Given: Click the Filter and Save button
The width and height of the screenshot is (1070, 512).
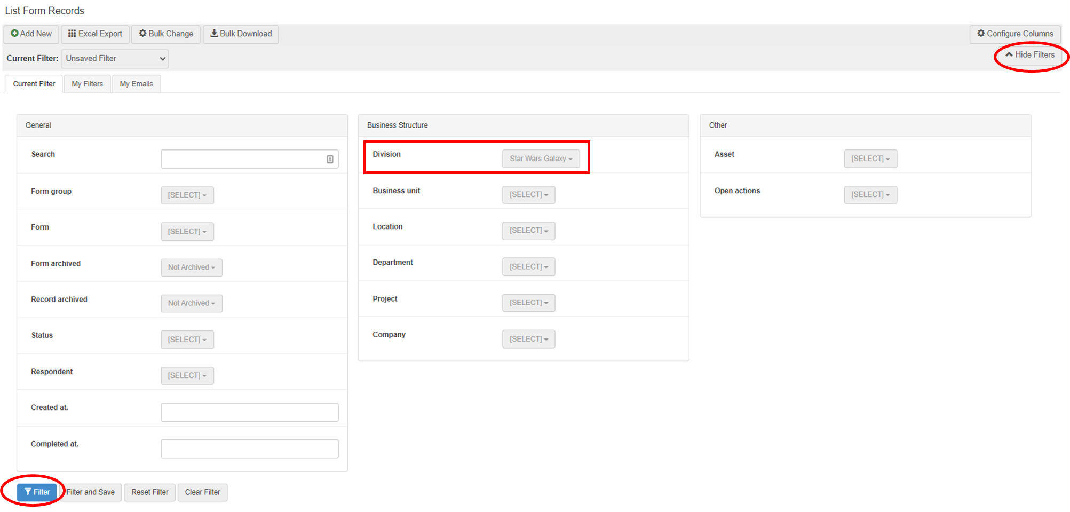Looking at the screenshot, I should (90, 492).
